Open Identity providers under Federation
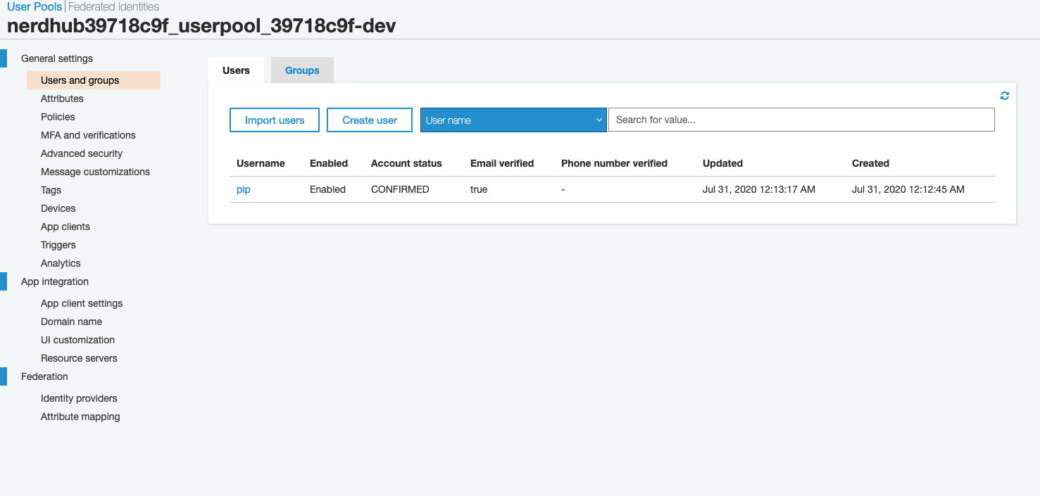The width and height of the screenshot is (1040, 496). click(79, 398)
